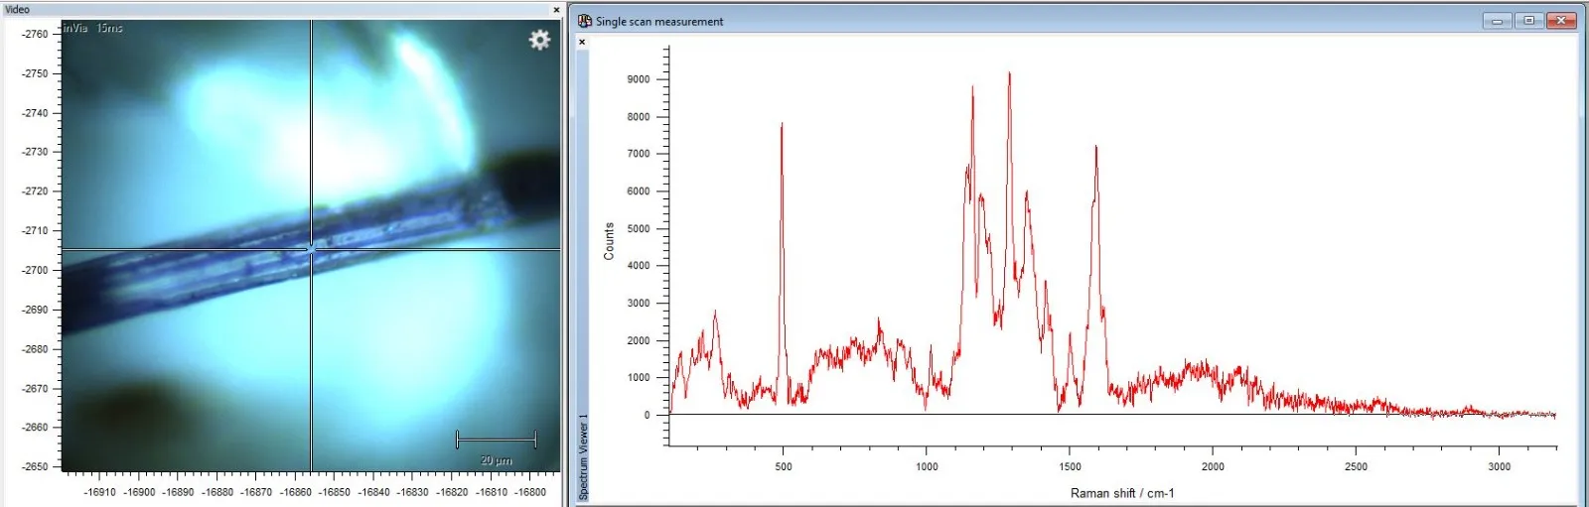Close the Single scan measurement window
This screenshot has height=507, width=1589.
pyautogui.click(x=1561, y=21)
